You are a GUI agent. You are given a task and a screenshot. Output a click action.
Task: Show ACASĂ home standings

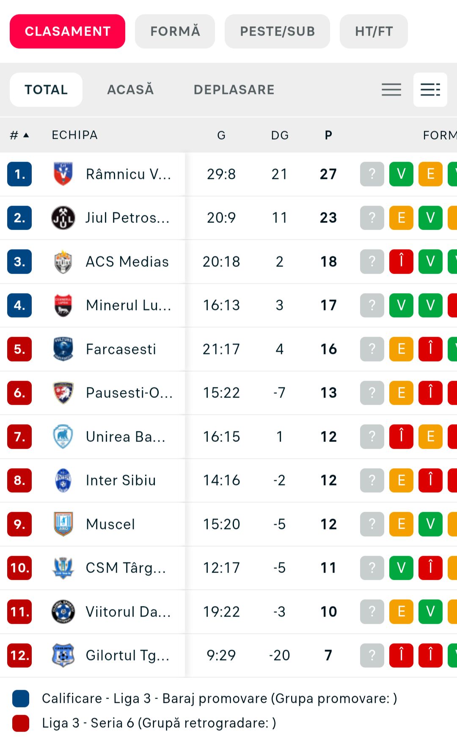[130, 90]
